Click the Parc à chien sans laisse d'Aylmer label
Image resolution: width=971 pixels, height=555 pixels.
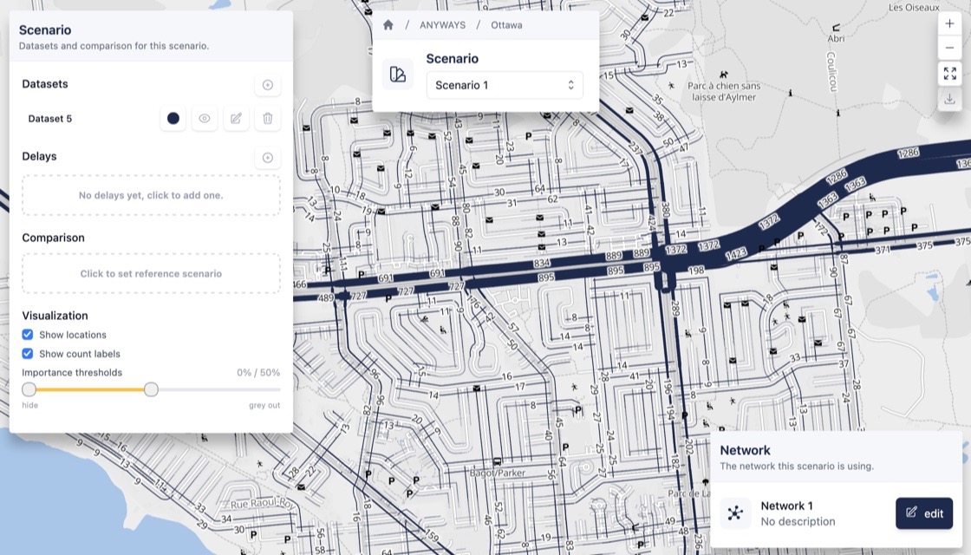(x=724, y=91)
